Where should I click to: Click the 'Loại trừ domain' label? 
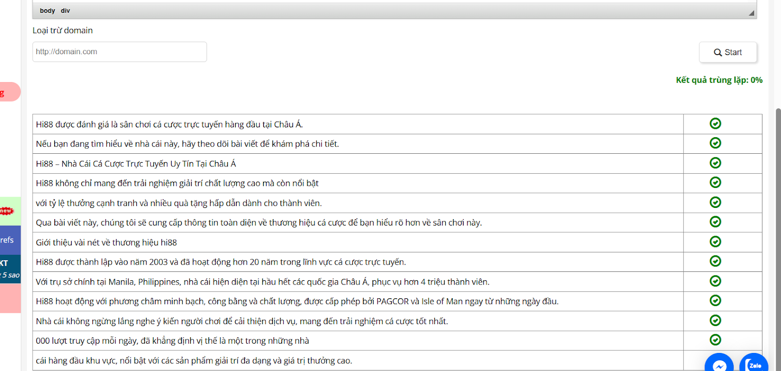(62, 30)
